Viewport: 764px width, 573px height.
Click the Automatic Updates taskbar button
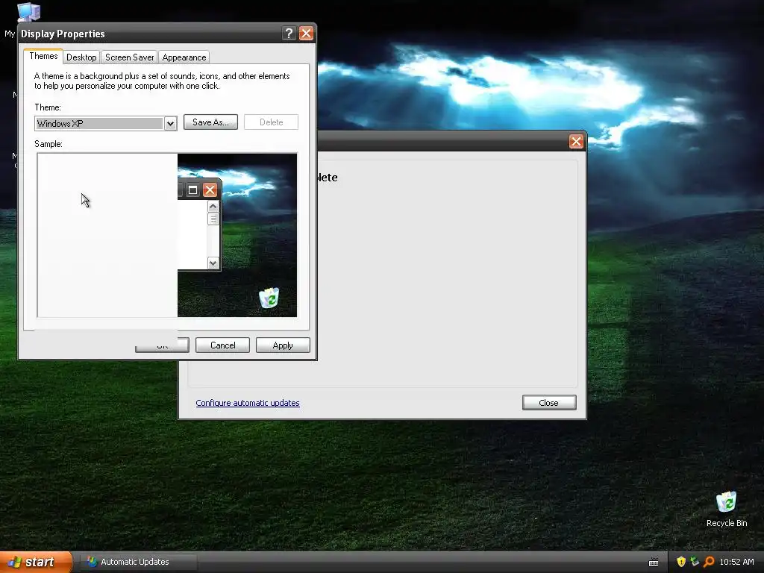coord(138,563)
